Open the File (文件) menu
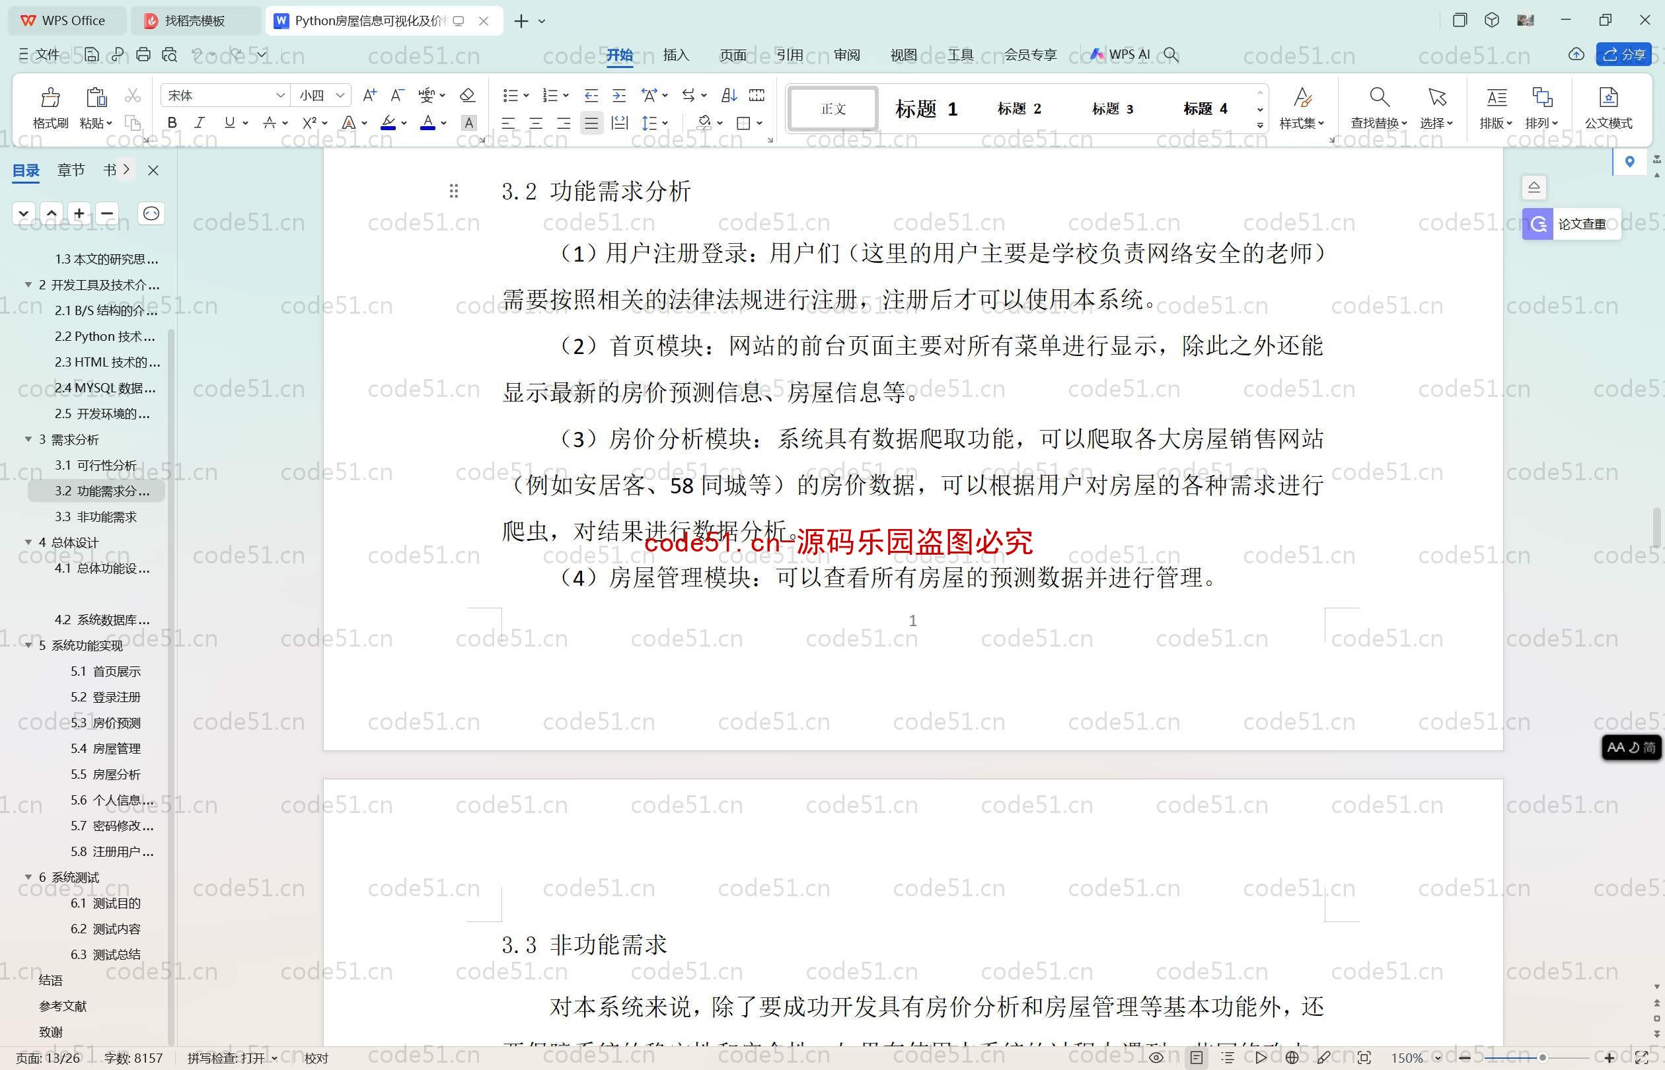This screenshot has height=1070, width=1665. (x=40, y=54)
